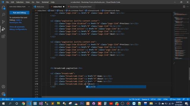Accept the 'active' autocomplete suggestion
Viewport: 190px width, 106px height.
coord(116,87)
